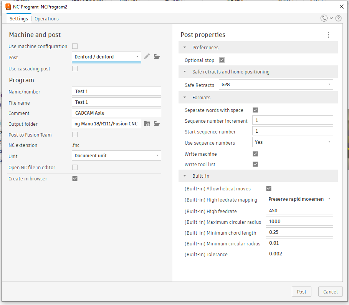Click the cloud folder icon beside Output folder
This screenshot has width=349, height=305.
click(147, 123)
